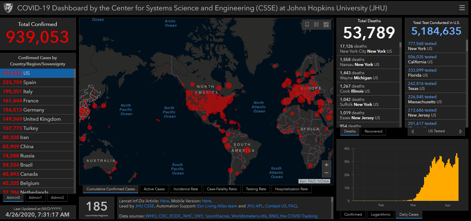This screenshot has height=221, width=471.
Task: Select the Recovered tab
Action: coord(373,131)
